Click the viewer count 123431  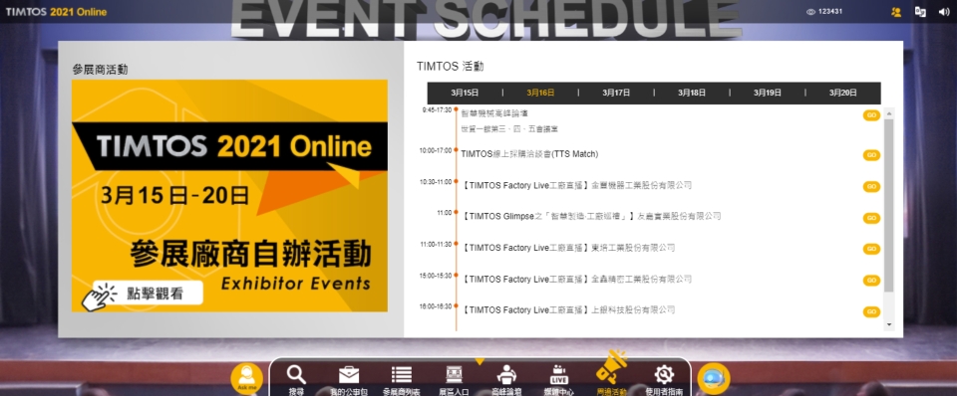click(x=824, y=12)
